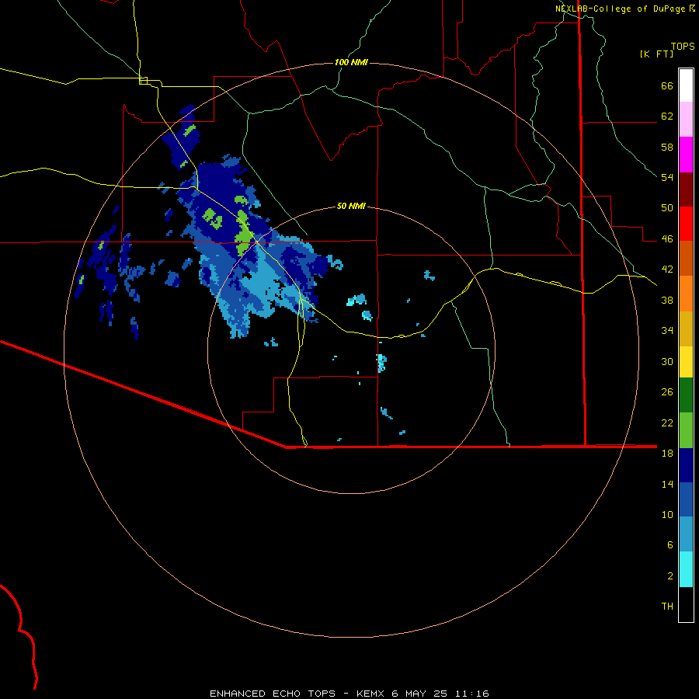This screenshot has height=699, width=699.
Task: Click the [K FT] units label
Action: [x=656, y=54]
